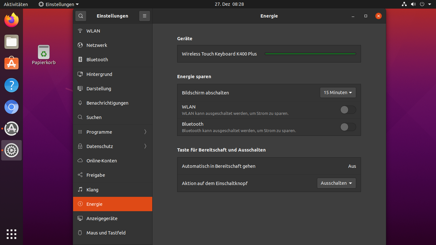Viewport: 436px width, 245px height.
Task: Toggle the WLAN power saving switch
Action: (x=348, y=110)
